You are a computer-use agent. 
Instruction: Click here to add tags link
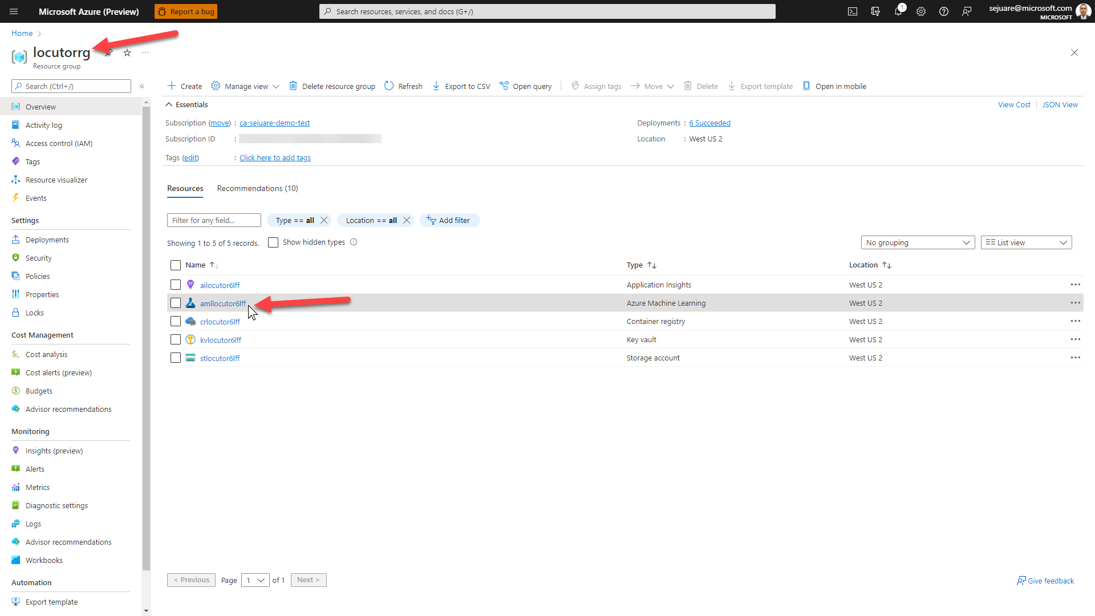click(275, 157)
